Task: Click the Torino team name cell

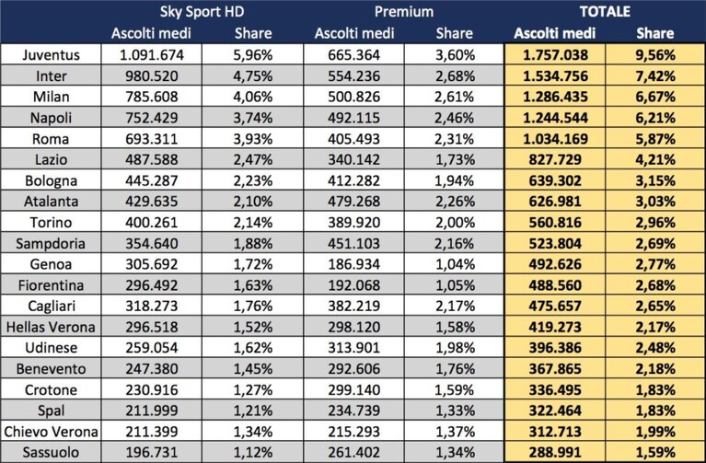Action: (51, 222)
